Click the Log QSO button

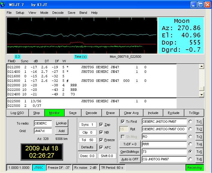pyautogui.click(x=17, y=113)
